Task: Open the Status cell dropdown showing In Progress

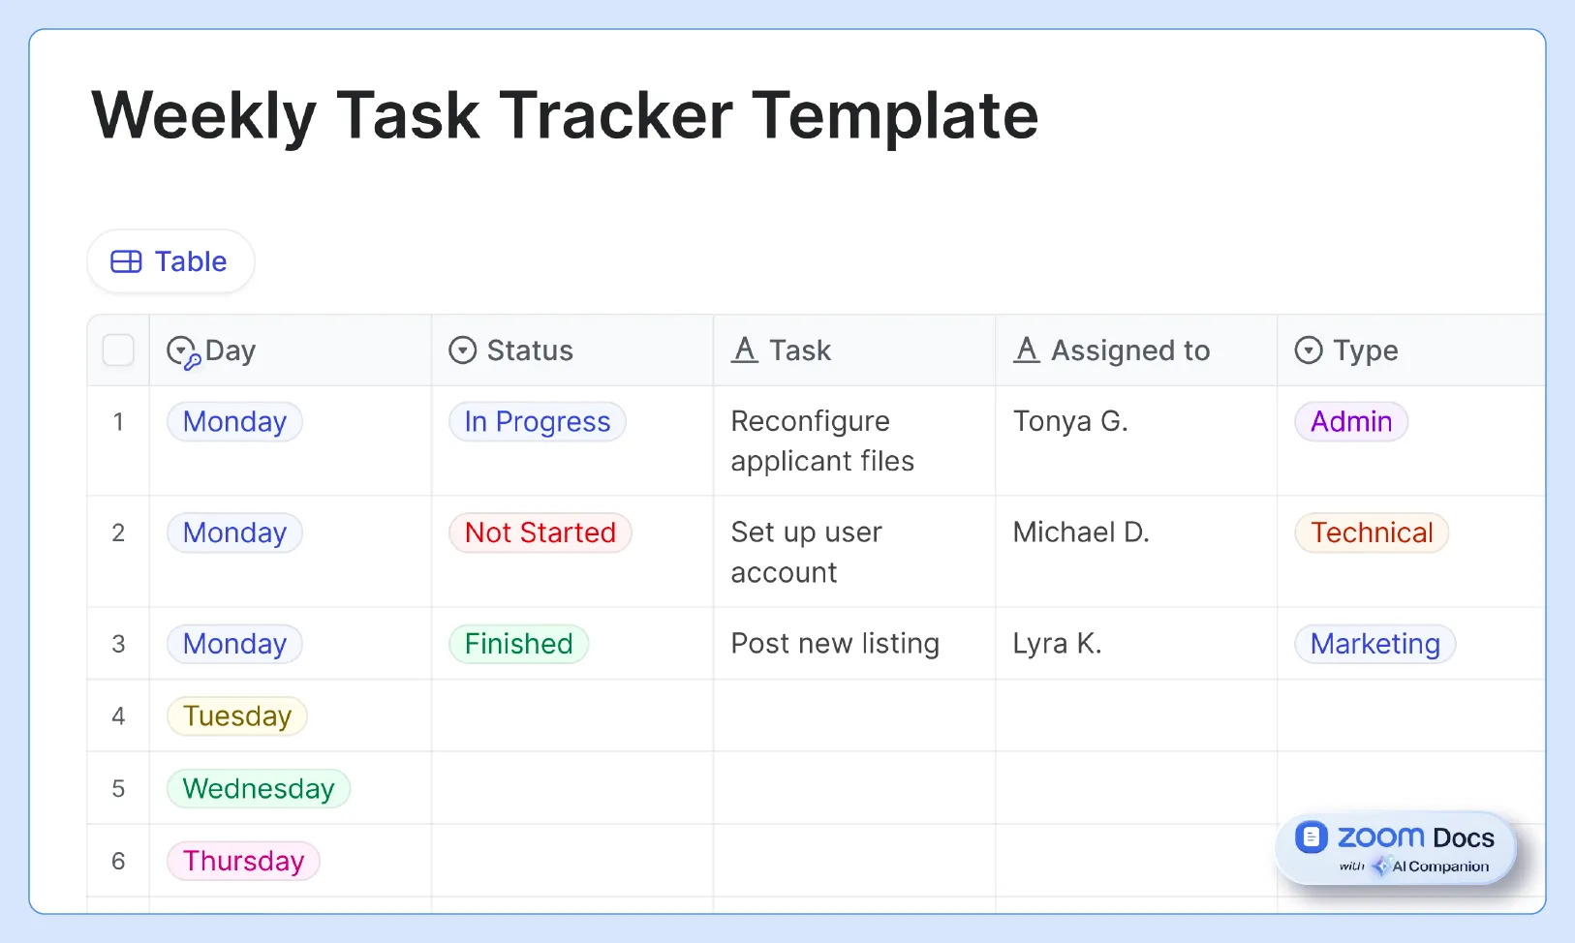Action: coord(537,421)
